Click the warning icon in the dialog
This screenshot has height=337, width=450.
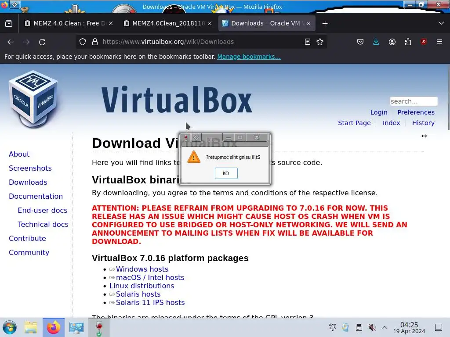[x=194, y=157]
